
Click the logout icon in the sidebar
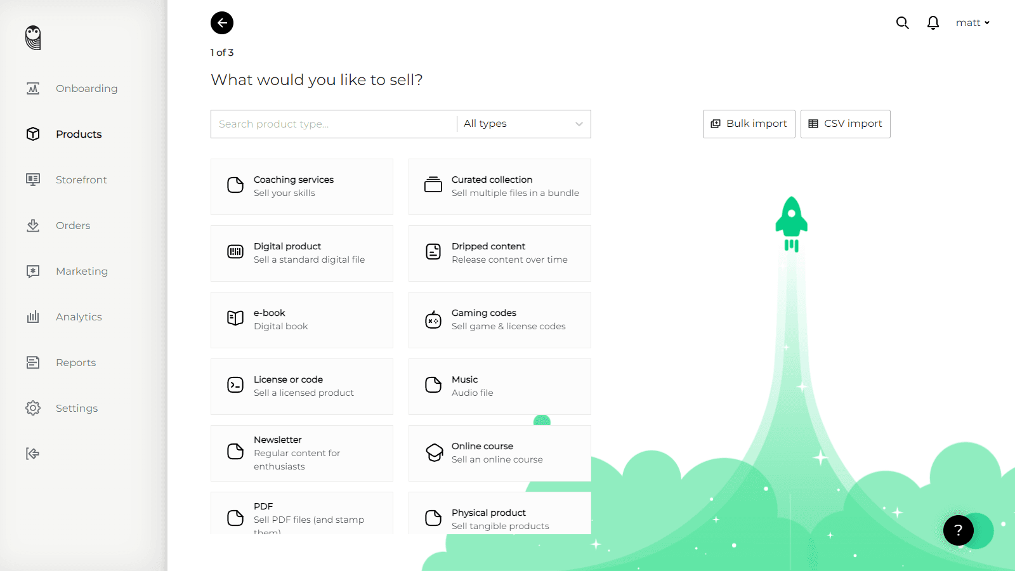click(x=32, y=454)
